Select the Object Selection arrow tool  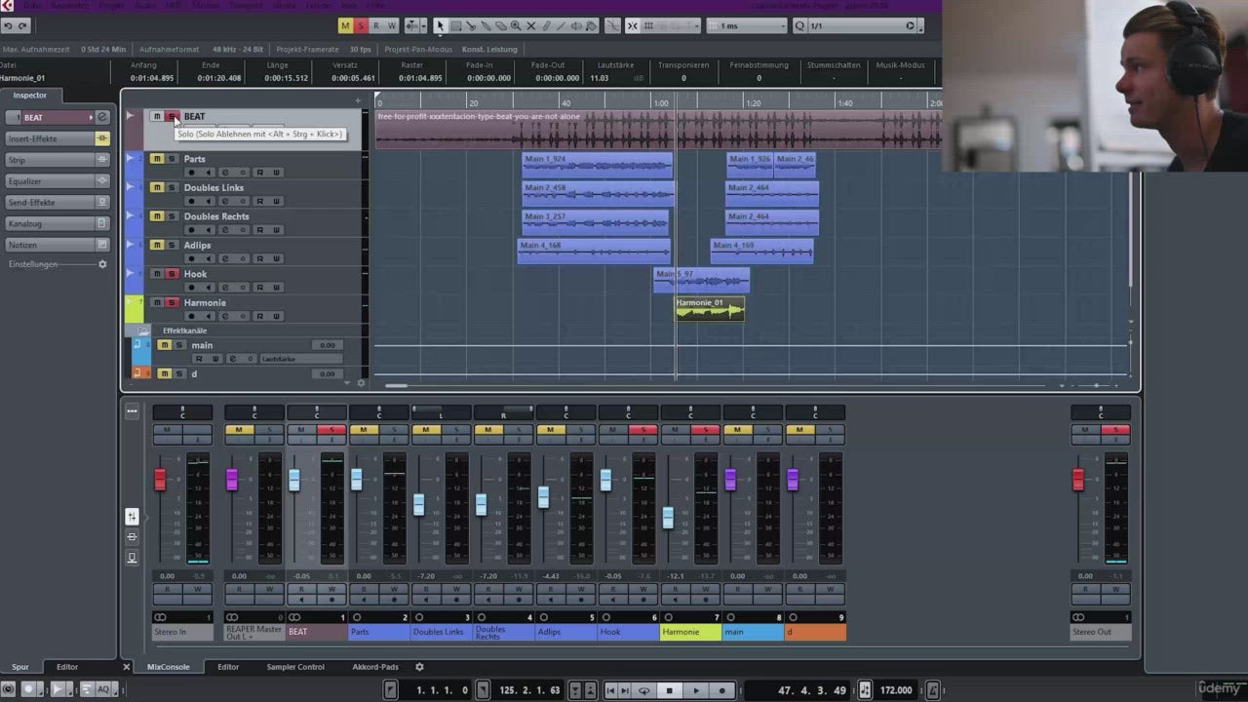[x=440, y=25]
